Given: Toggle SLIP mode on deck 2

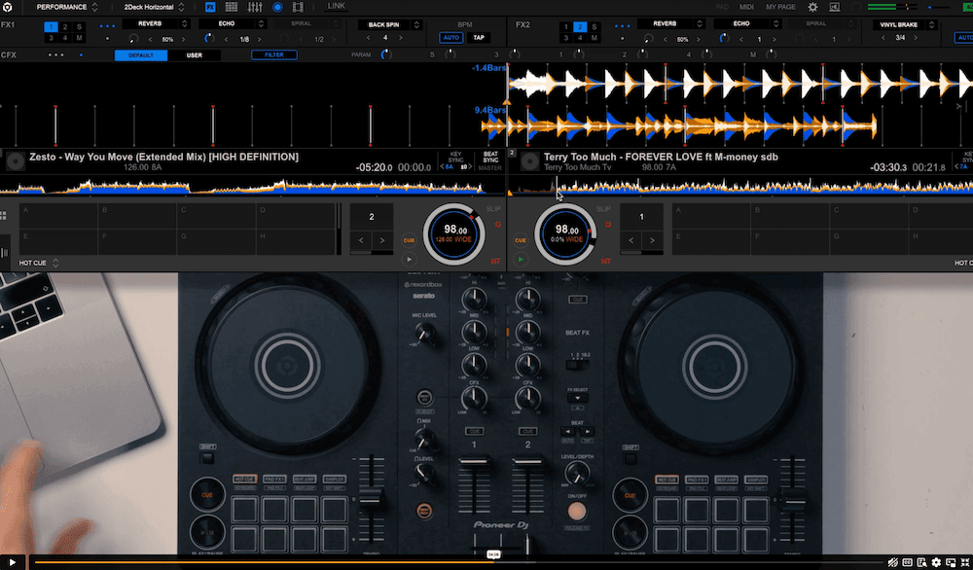Looking at the screenshot, I should tap(602, 208).
